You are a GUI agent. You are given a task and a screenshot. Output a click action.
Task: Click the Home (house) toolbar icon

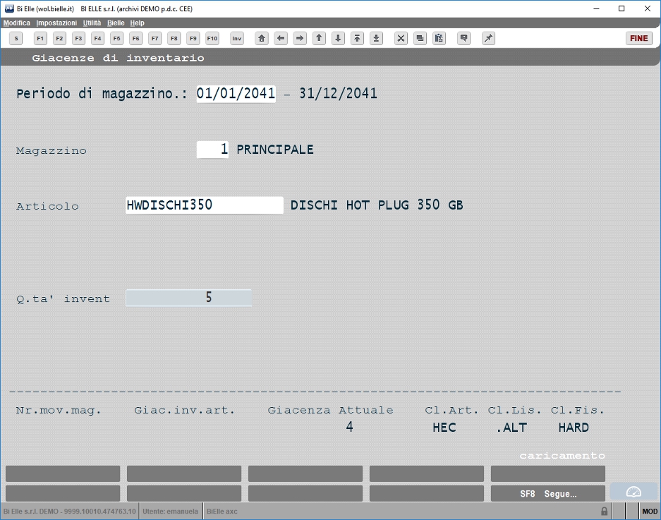pos(262,38)
